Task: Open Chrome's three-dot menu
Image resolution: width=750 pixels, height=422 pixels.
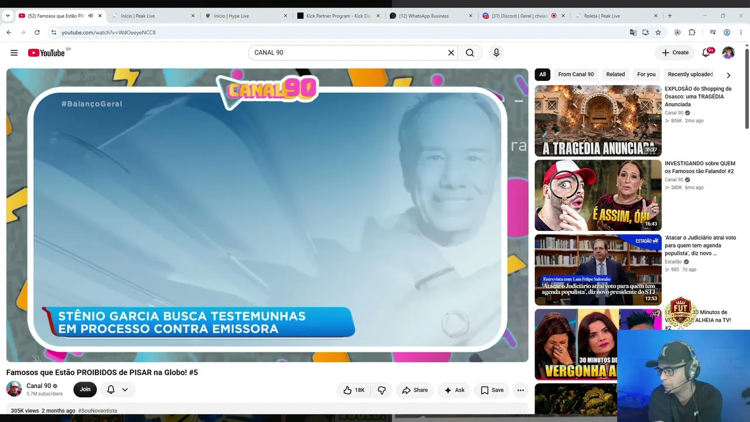Action: point(741,32)
